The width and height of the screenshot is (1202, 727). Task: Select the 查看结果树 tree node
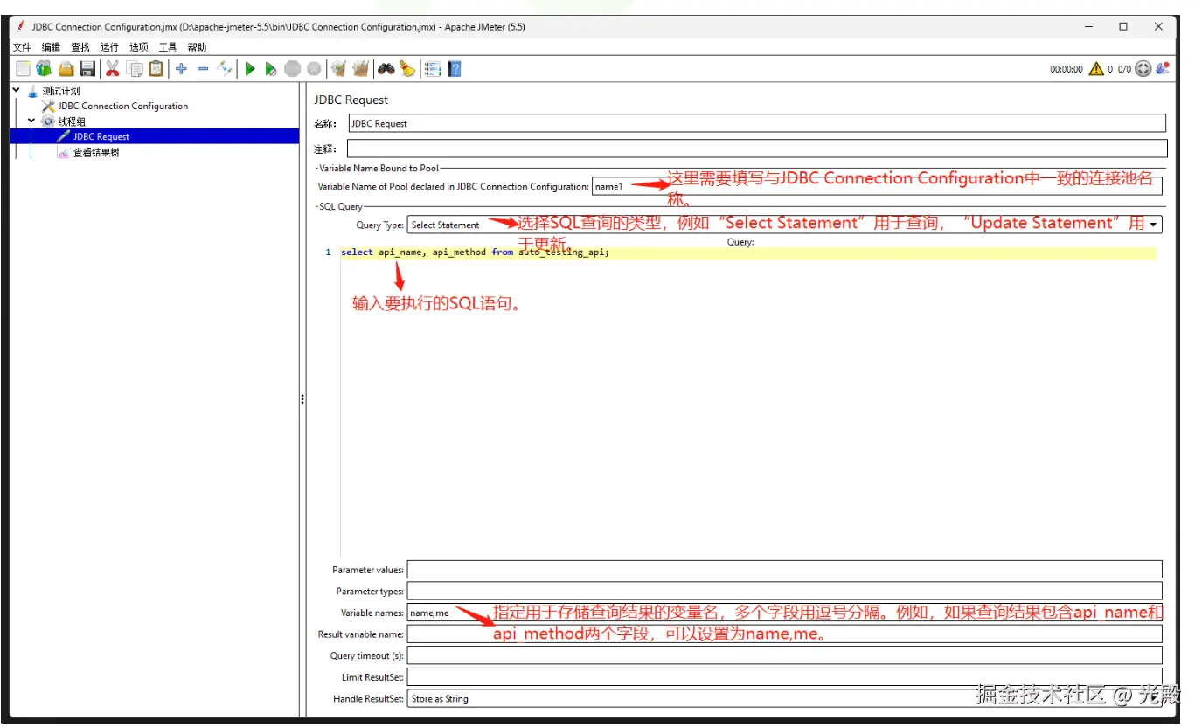(96, 152)
